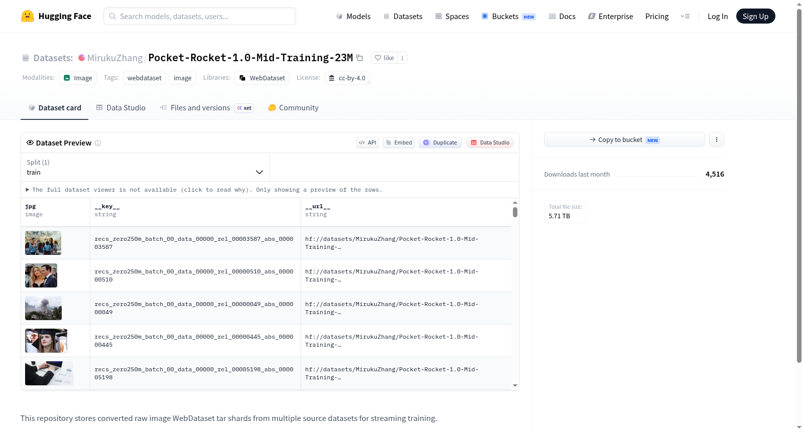Expand the full dataset viewer notice
The image size is (803, 432).
(x=204, y=190)
